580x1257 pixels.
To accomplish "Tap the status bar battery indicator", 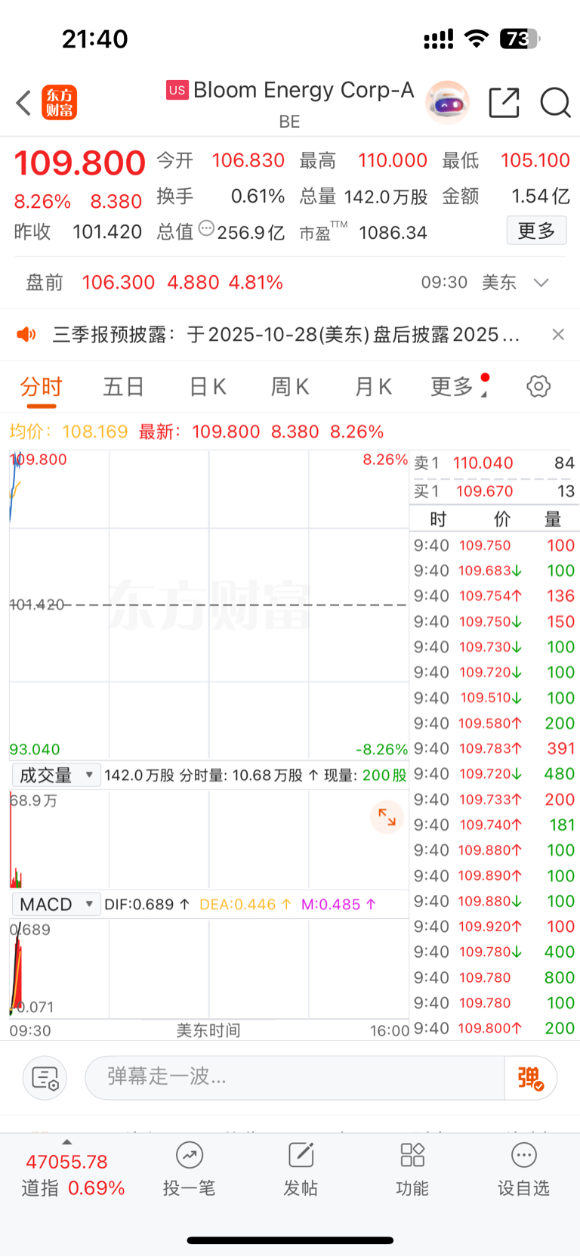I will click(520, 39).
